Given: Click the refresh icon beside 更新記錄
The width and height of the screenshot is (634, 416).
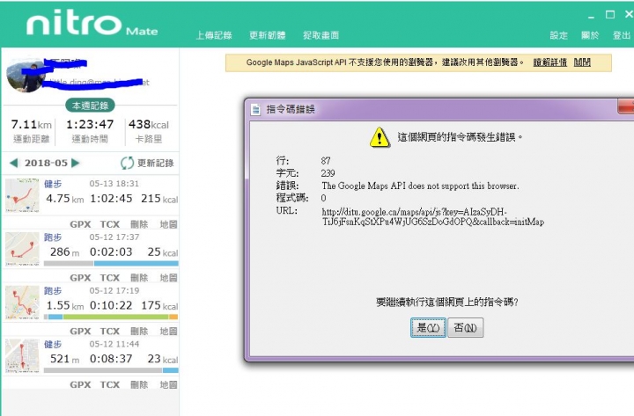Looking at the screenshot, I should (x=127, y=163).
